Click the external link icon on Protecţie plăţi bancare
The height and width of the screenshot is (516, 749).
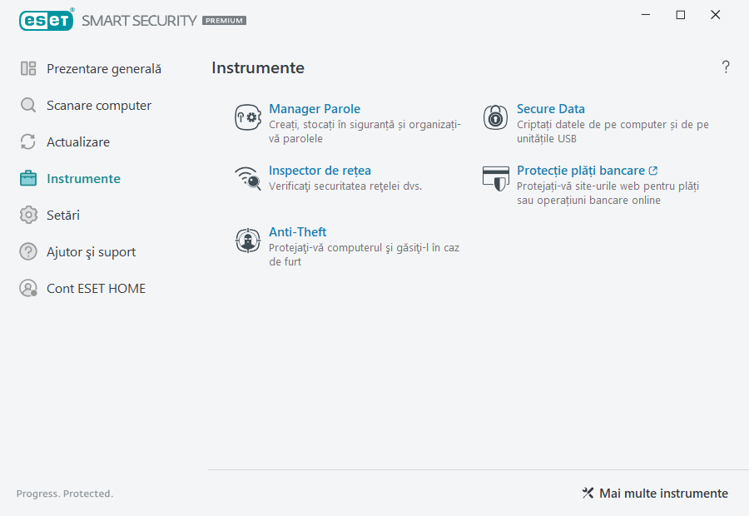[x=652, y=170]
